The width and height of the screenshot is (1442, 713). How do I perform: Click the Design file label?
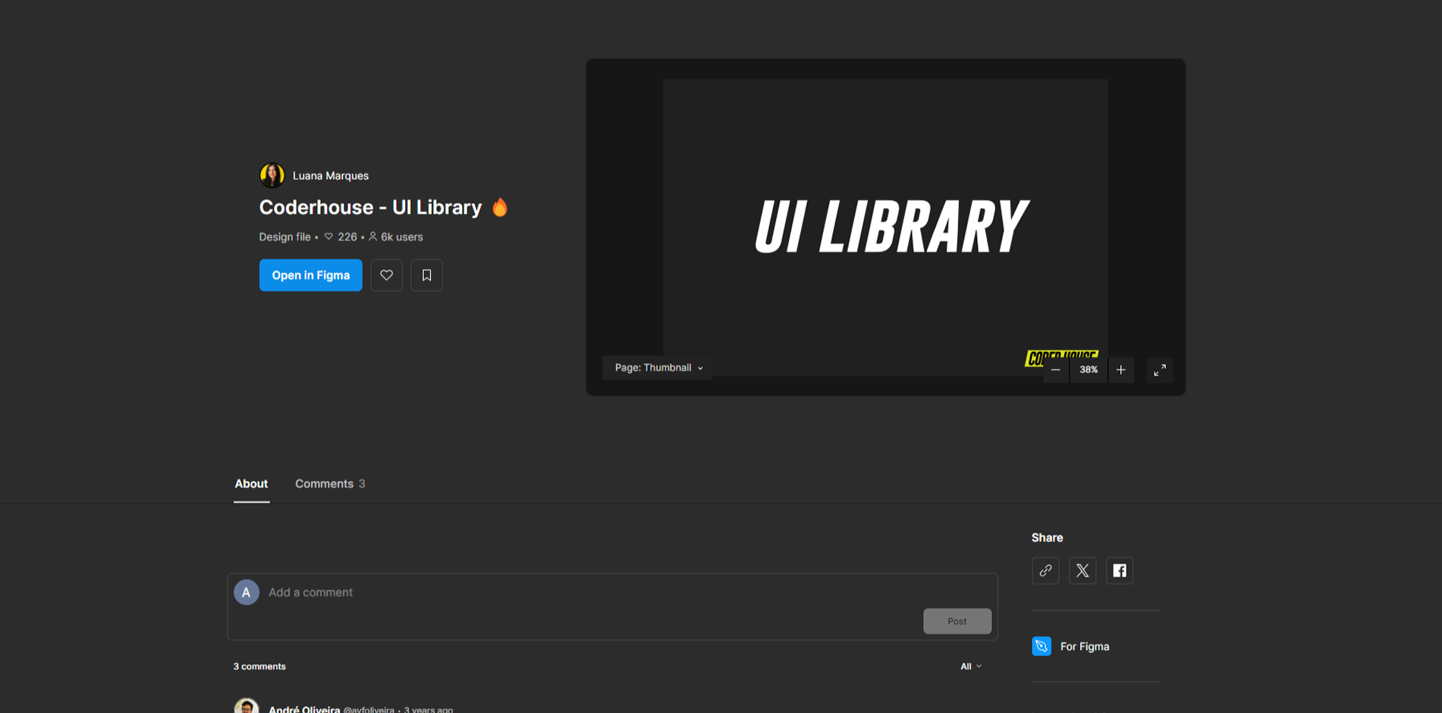tap(284, 237)
